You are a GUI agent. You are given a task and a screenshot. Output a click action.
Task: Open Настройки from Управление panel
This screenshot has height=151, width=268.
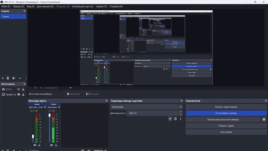click(x=226, y=132)
